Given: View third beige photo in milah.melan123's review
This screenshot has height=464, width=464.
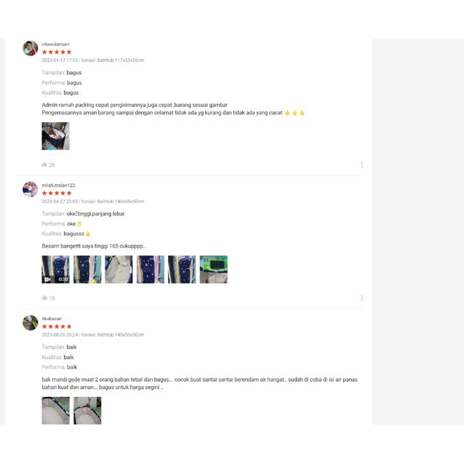Looking at the screenshot, I should [119, 269].
